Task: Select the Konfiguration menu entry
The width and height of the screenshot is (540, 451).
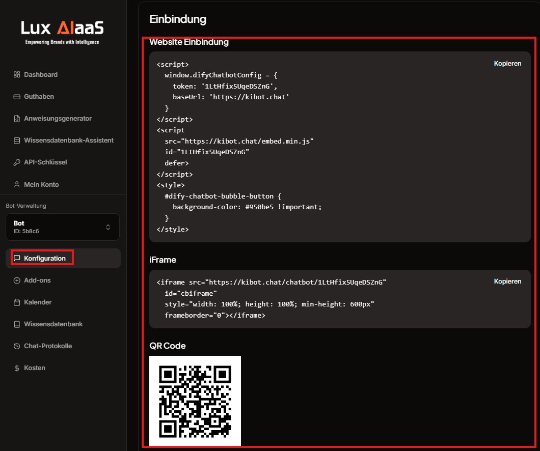Action: coord(63,258)
